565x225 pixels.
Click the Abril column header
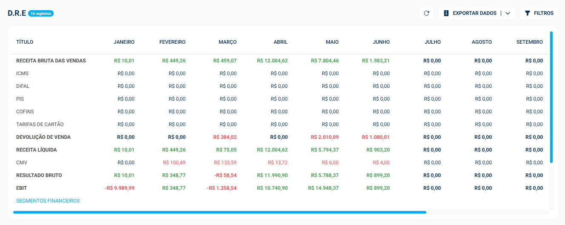point(280,42)
